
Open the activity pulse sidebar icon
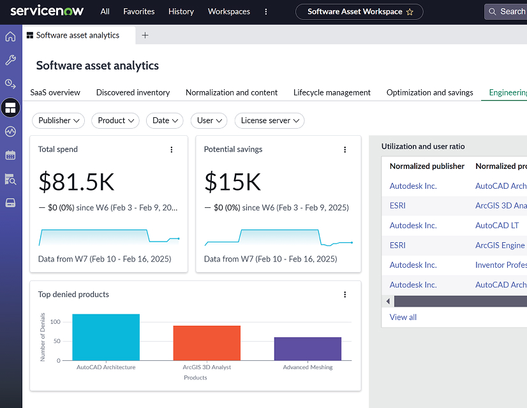tap(10, 131)
